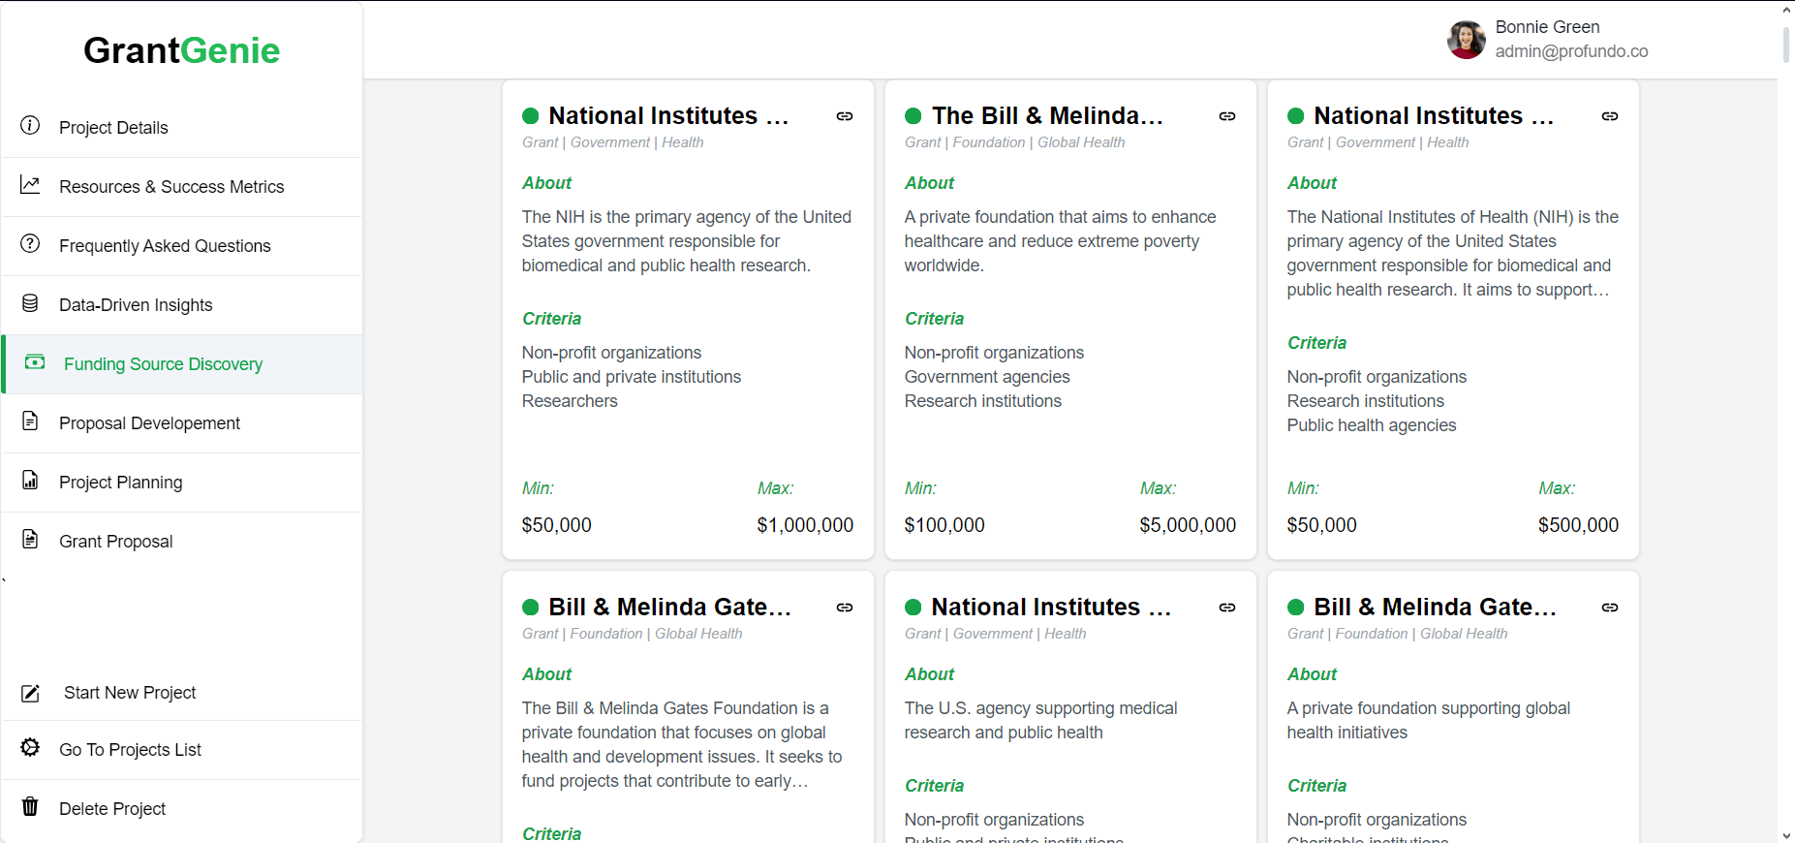Click the question mark icon for FAQ
The height and width of the screenshot is (843, 1795).
point(30,243)
